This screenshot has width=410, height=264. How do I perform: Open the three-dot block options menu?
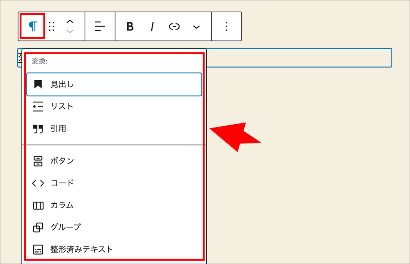coord(226,27)
